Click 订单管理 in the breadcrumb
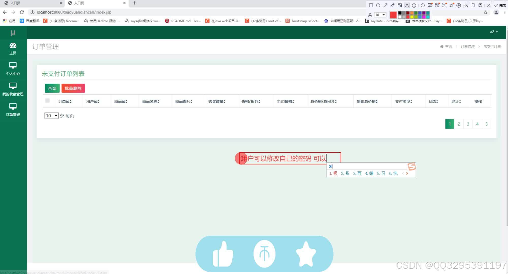 (x=468, y=46)
